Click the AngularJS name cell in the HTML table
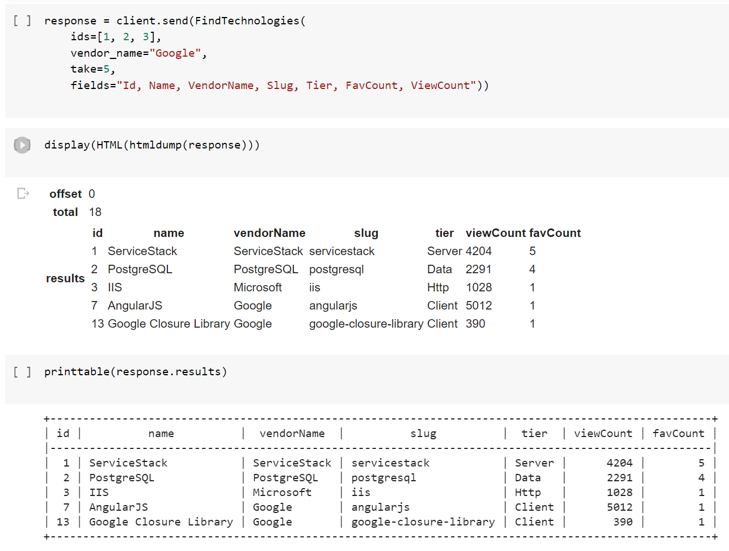 pos(135,306)
